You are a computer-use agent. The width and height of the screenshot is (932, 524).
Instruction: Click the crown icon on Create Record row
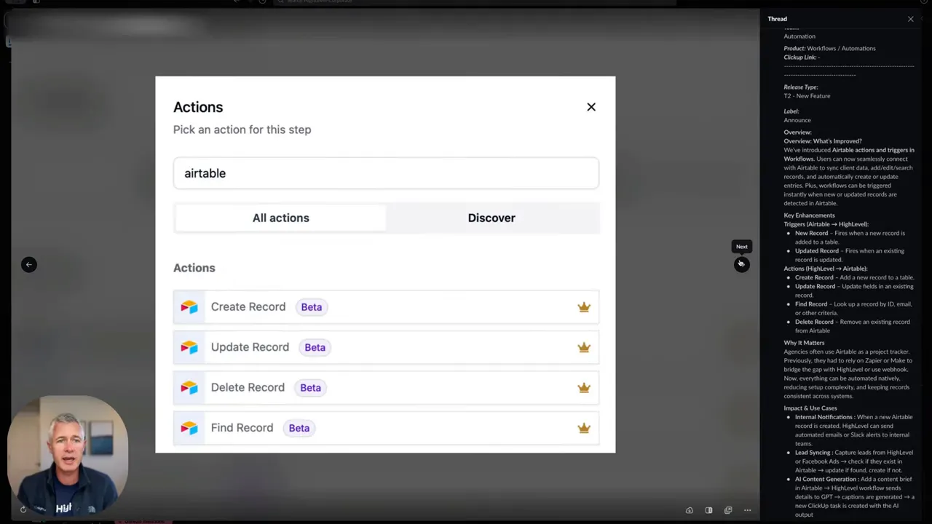click(584, 306)
